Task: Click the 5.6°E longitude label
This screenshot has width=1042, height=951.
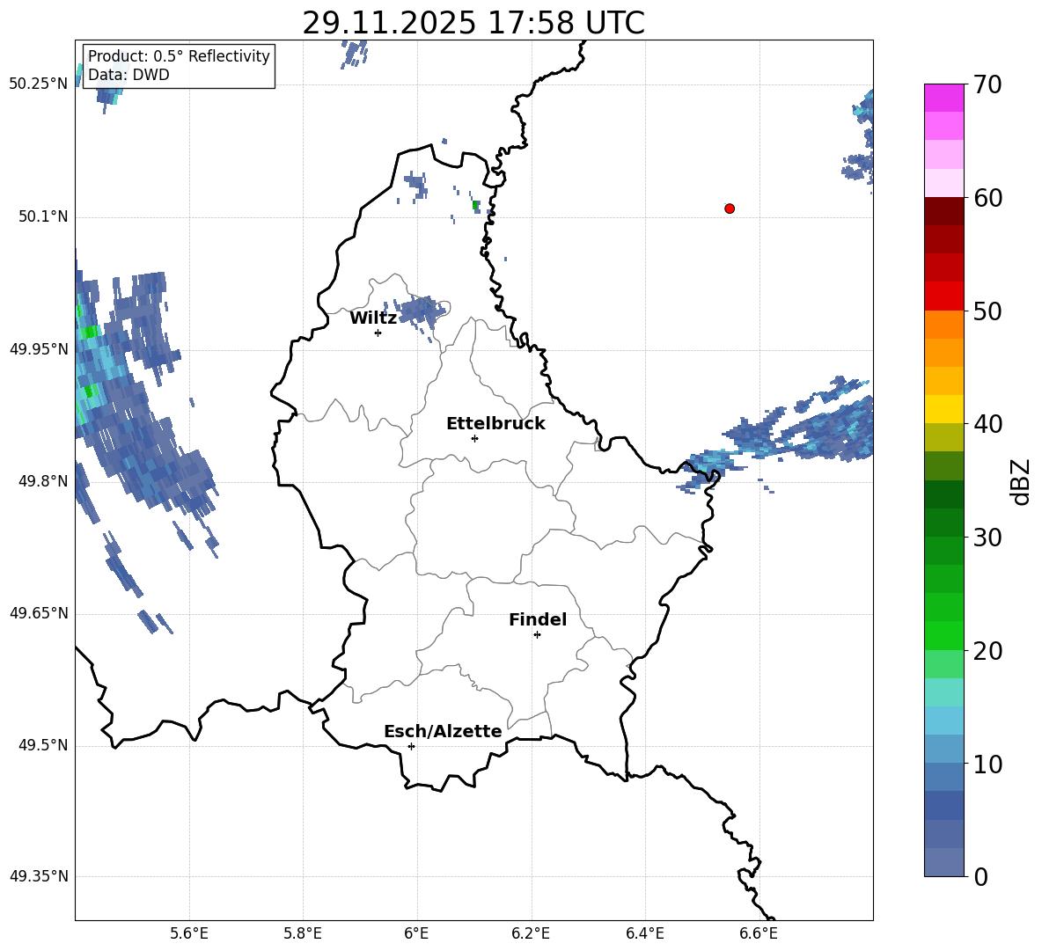Action: coord(189,933)
